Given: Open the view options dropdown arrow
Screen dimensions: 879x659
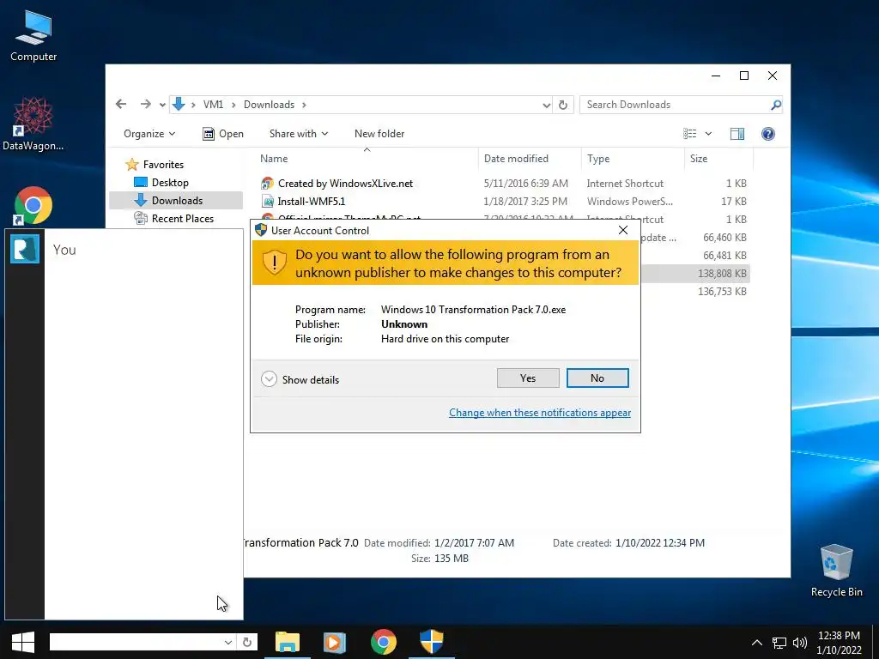Looking at the screenshot, I should coord(708,133).
